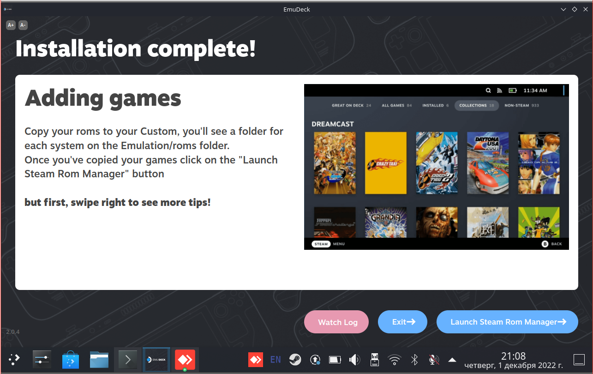Open Bluetooth tray icon
The height and width of the screenshot is (374, 593).
(414, 359)
